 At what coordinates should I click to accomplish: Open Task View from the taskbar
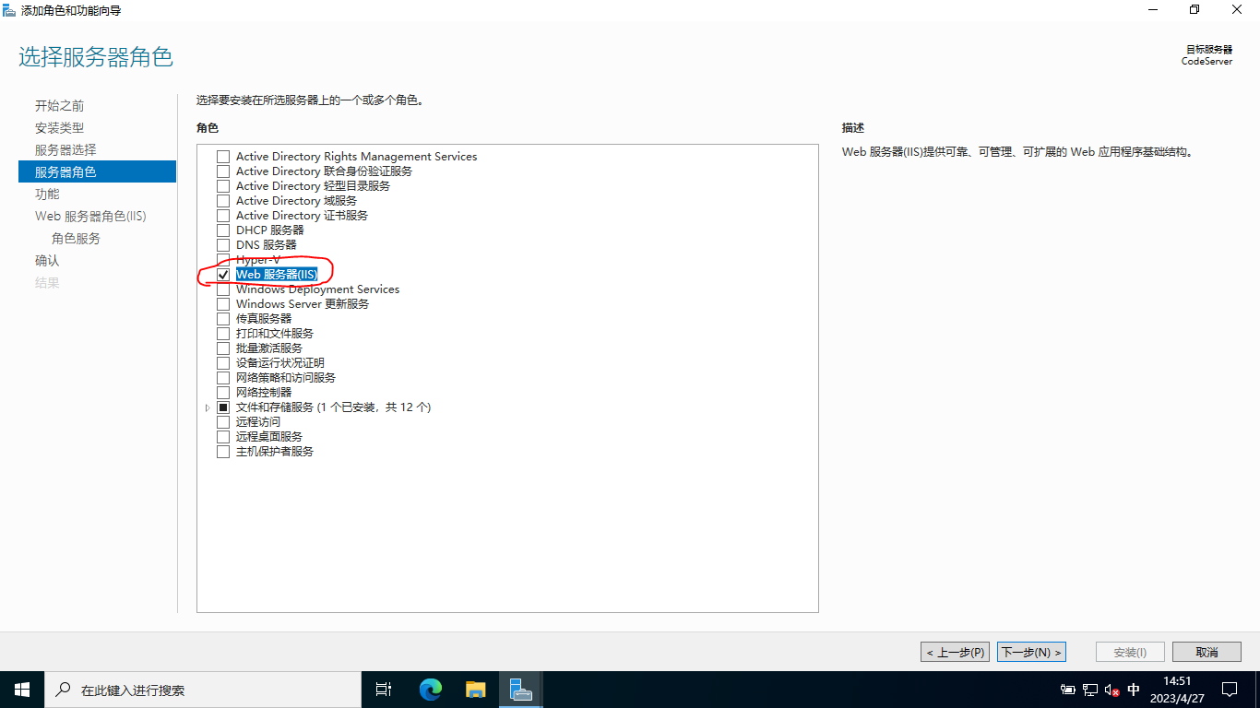click(x=384, y=690)
